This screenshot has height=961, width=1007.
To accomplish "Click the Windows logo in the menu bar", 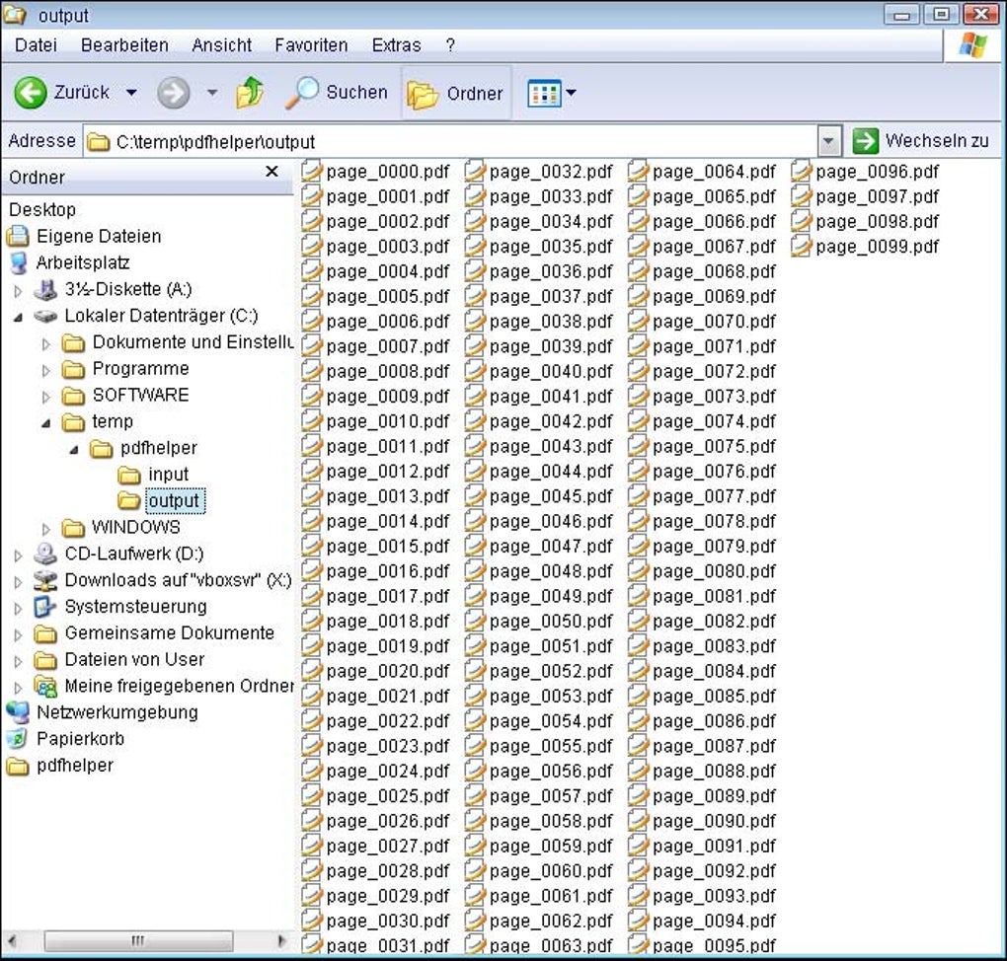I will (973, 44).
